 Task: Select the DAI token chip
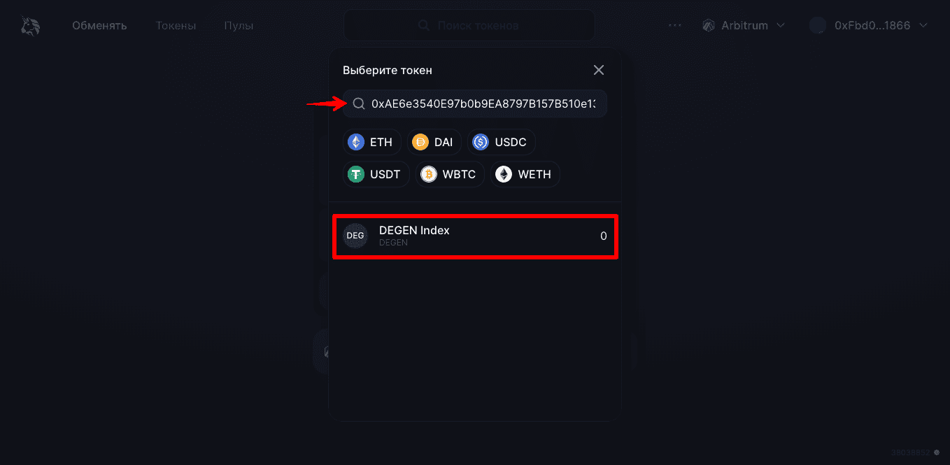tap(434, 142)
